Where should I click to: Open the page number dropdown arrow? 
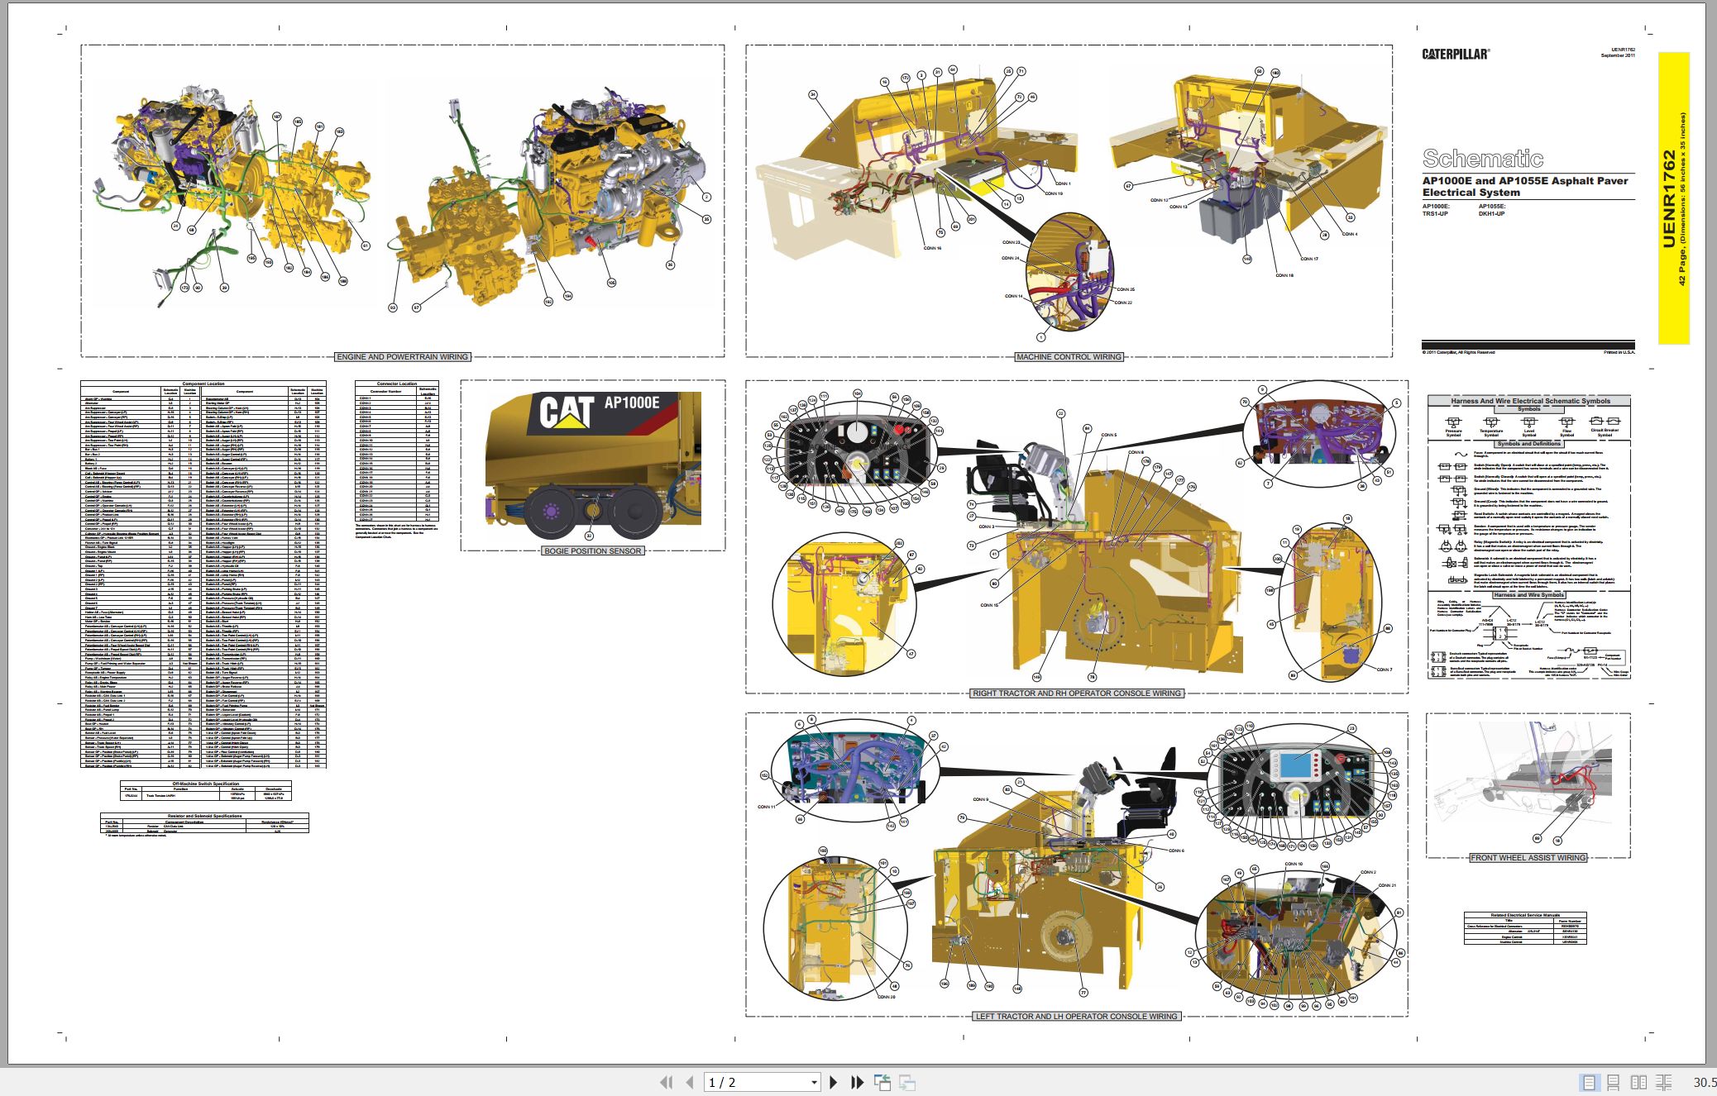pos(814,1083)
